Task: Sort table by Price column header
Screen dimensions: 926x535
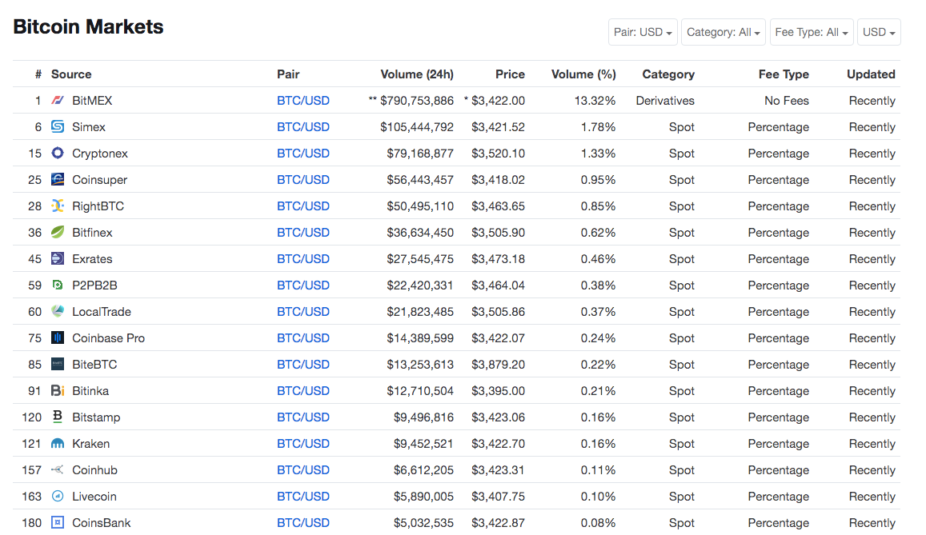Action: pos(511,74)
